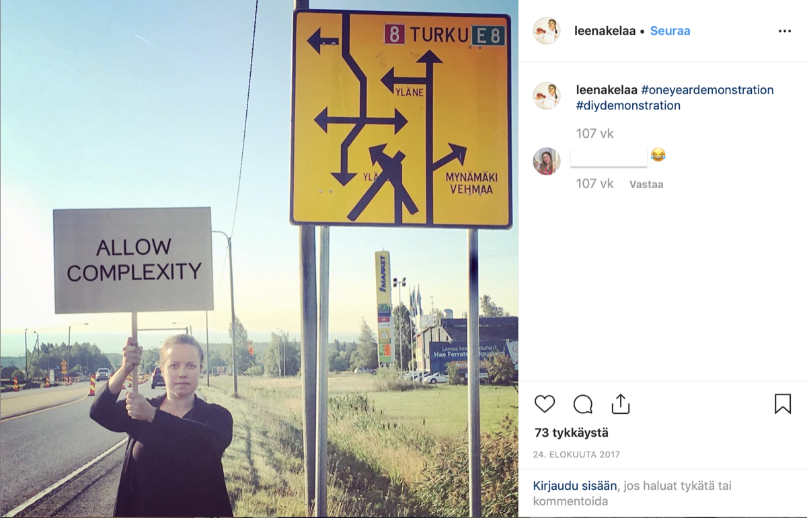Click the Allow Complexity post photo

pos(259,259)
